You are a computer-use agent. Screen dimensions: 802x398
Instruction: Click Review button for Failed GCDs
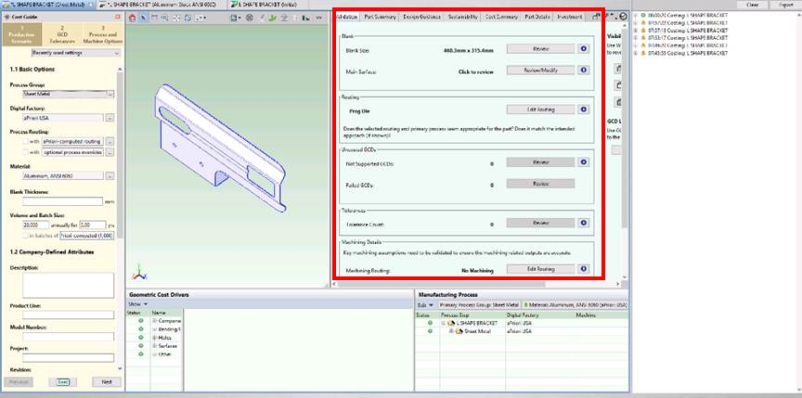point(540,184)
